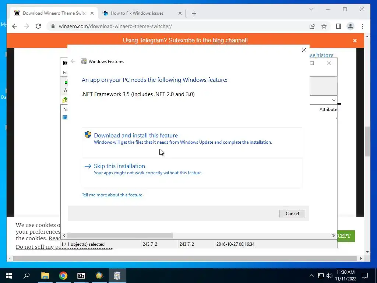Open the blog channel link in banner
This screenshot has height=283, width=377.
coord(230,41)
